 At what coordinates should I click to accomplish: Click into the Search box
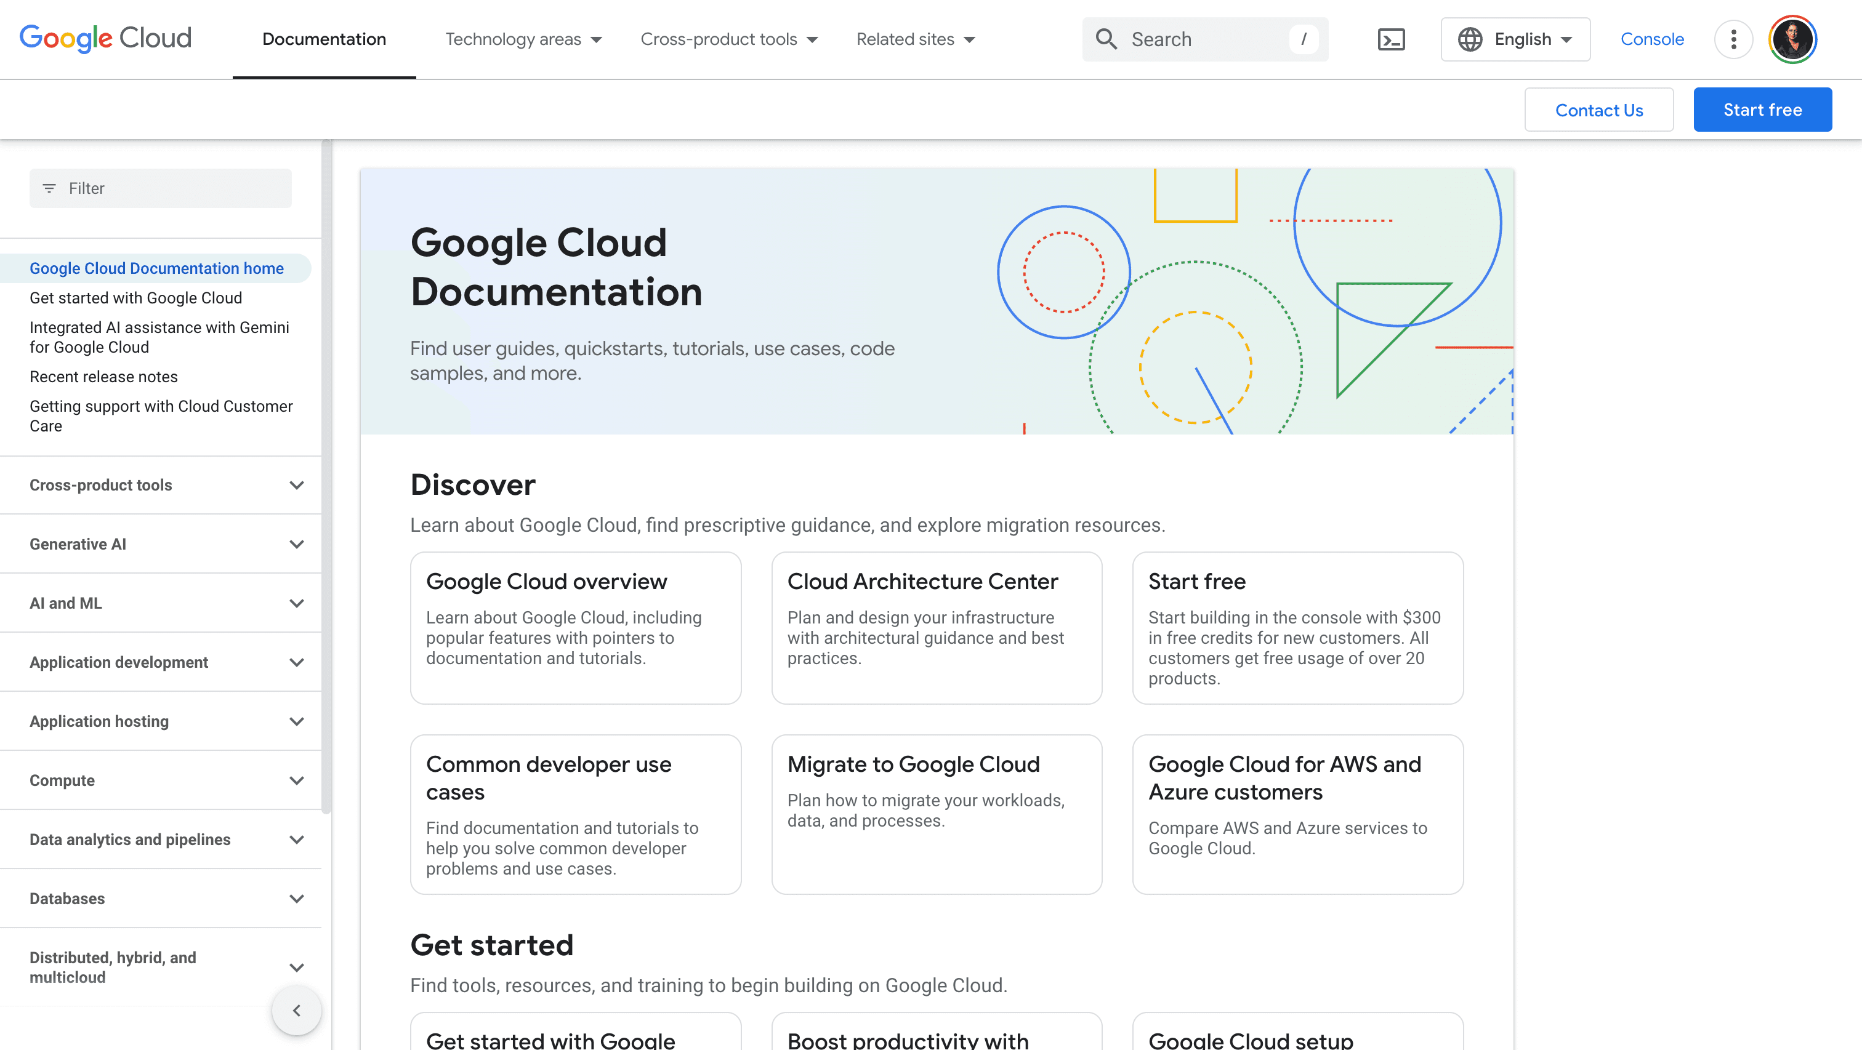1205,39
